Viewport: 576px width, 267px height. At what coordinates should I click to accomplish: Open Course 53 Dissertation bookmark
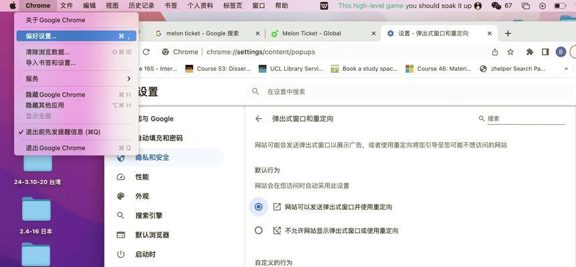click(218, 69)
